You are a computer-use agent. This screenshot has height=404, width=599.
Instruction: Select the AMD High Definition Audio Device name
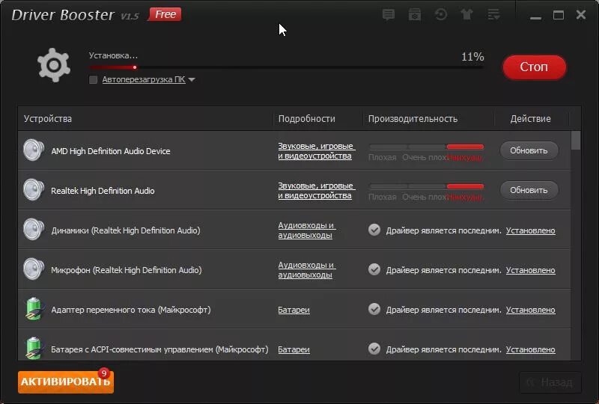tap(111, 151)
